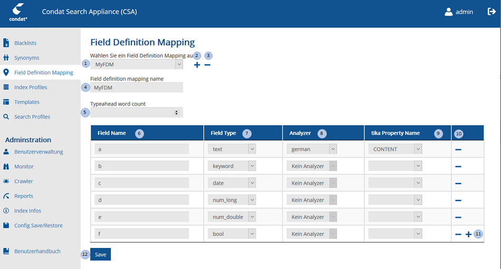Image resolution: width=501 pixels, height=269 pixels.
Task: Click the Config Save/Restore disk icon
Action: 6,225
